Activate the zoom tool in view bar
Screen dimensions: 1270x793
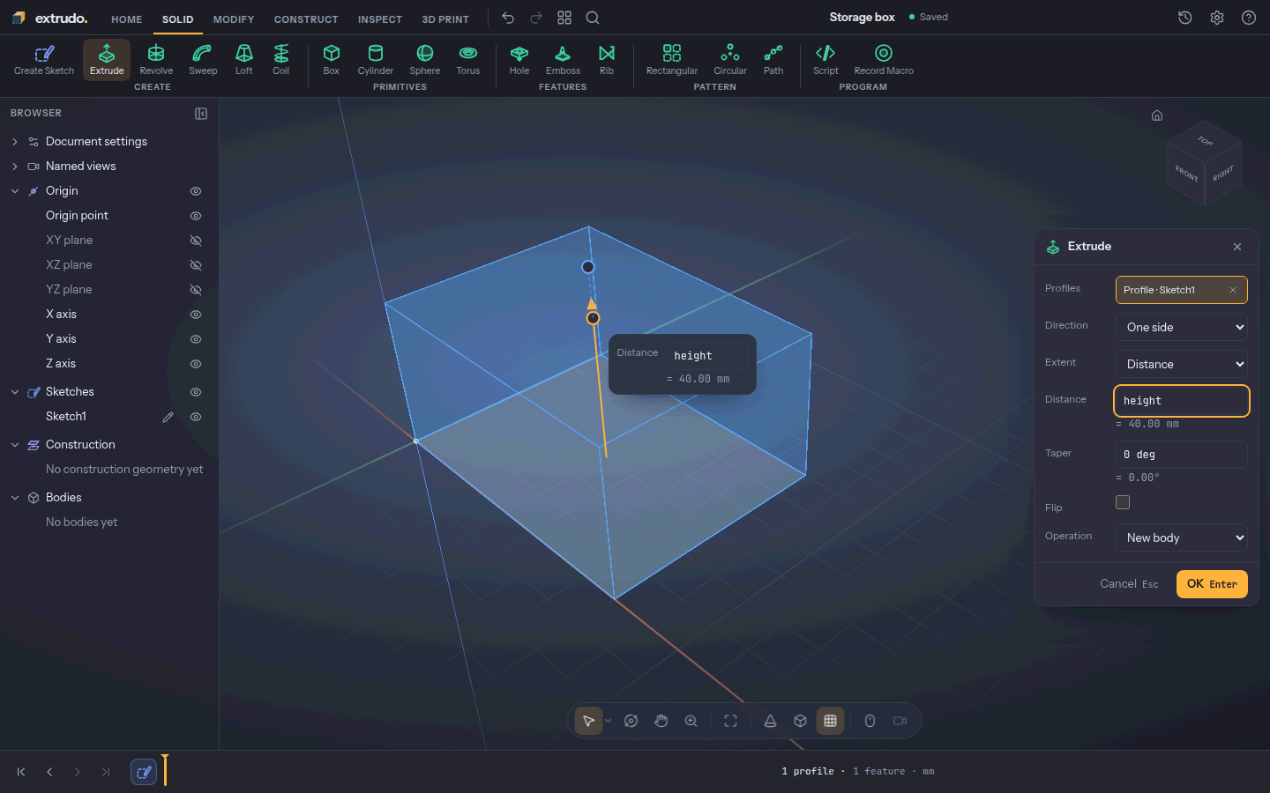point(691,721)
